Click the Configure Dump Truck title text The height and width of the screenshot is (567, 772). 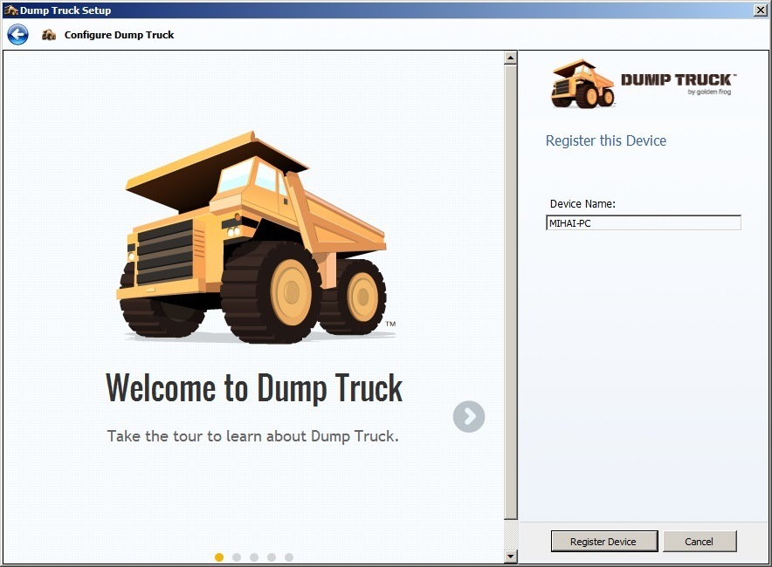coord(119,35)
